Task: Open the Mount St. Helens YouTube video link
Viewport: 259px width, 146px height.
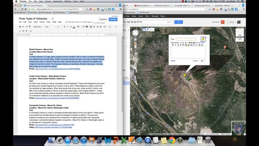Action: tap(53, 127)
